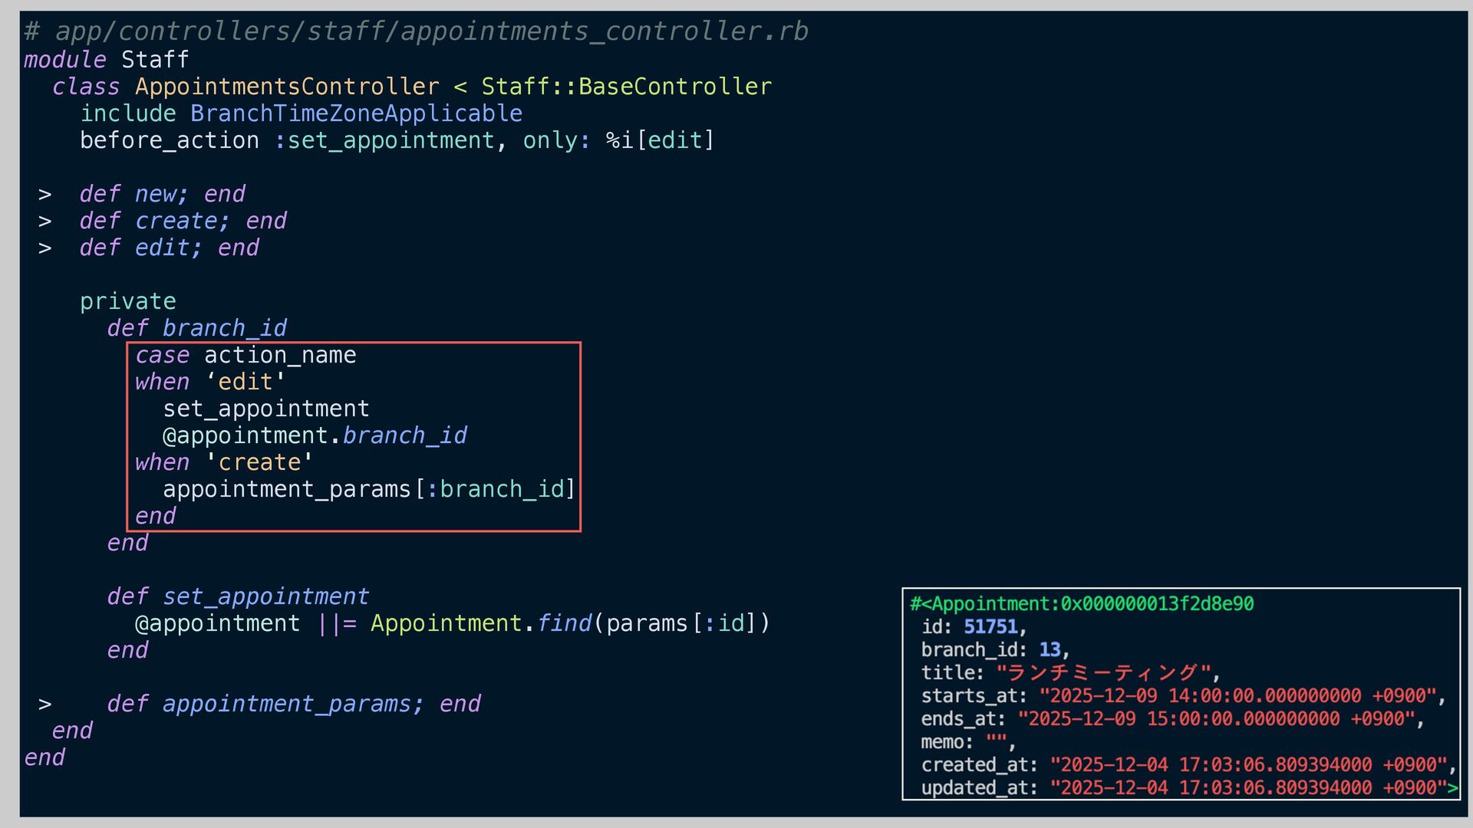Screen dimensions: 1473x828
Task: Click the Appointment object header in inspector
Action: coord(1082,604)
